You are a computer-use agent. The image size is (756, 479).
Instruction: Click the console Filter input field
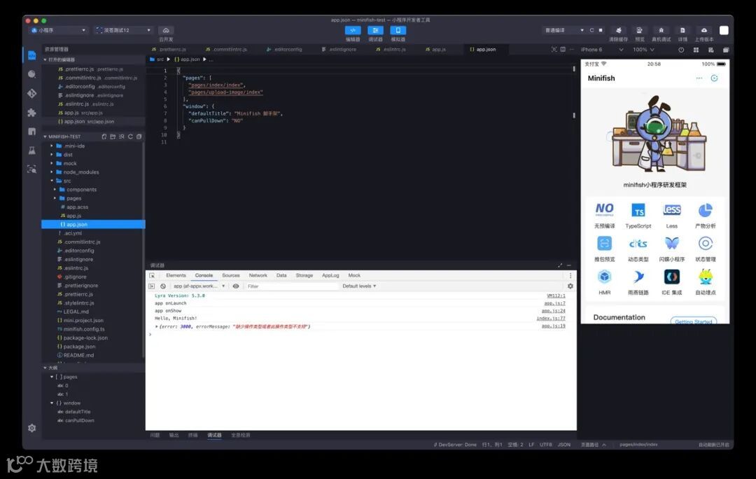click(x=292, y=286)
